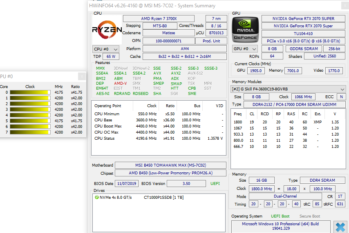
Task: Click the MSI B450 TOMAHAWK MAX motherboard field
Action: pyautogui.click(x=171, y=165)
